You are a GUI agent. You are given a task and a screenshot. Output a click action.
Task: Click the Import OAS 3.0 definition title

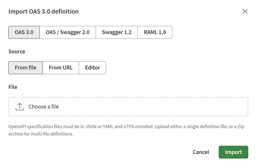pos(43,11)
